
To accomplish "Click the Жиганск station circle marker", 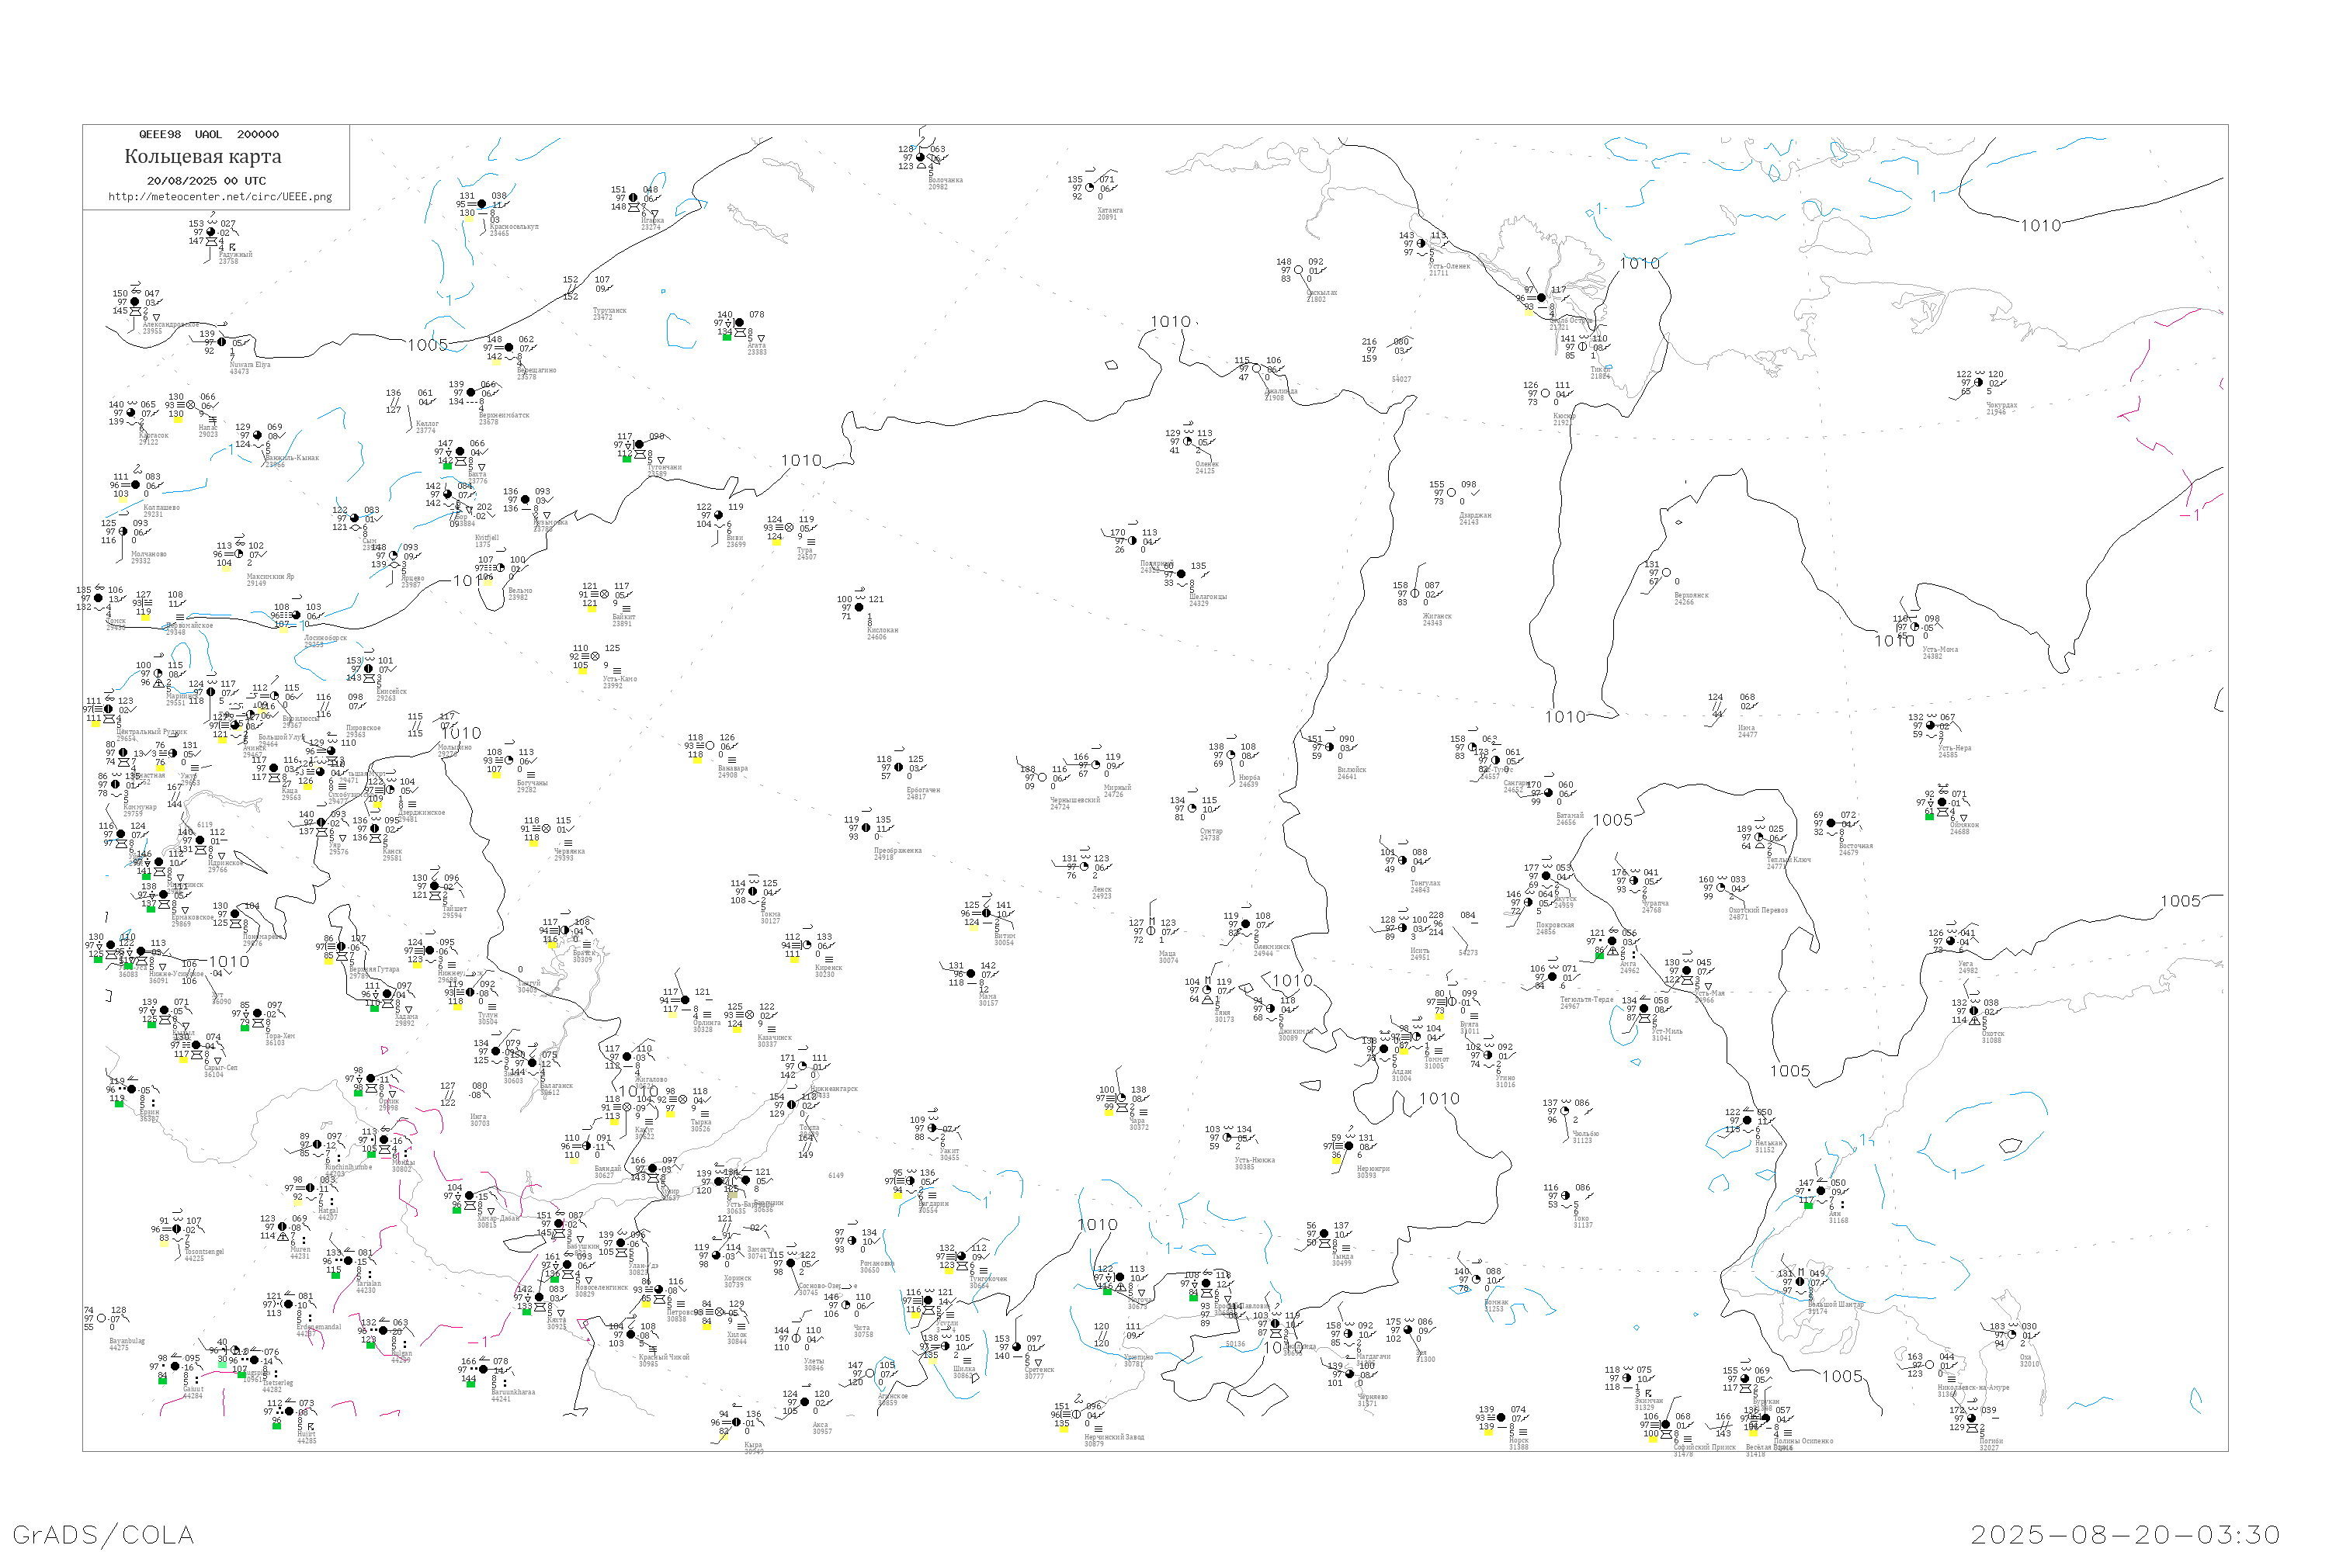I will (x=1415, y=594).
